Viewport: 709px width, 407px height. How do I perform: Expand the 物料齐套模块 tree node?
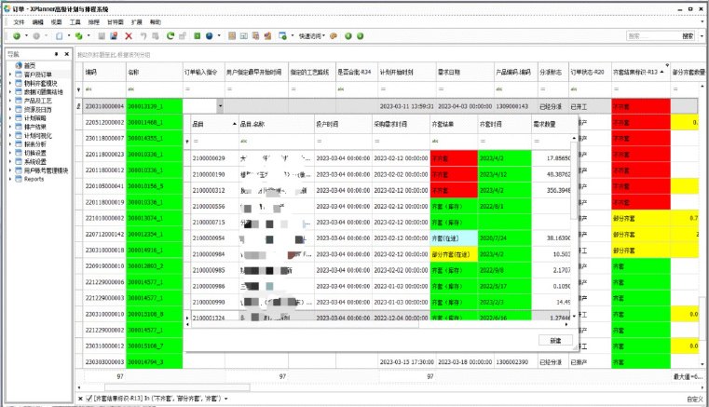point(10,83)
